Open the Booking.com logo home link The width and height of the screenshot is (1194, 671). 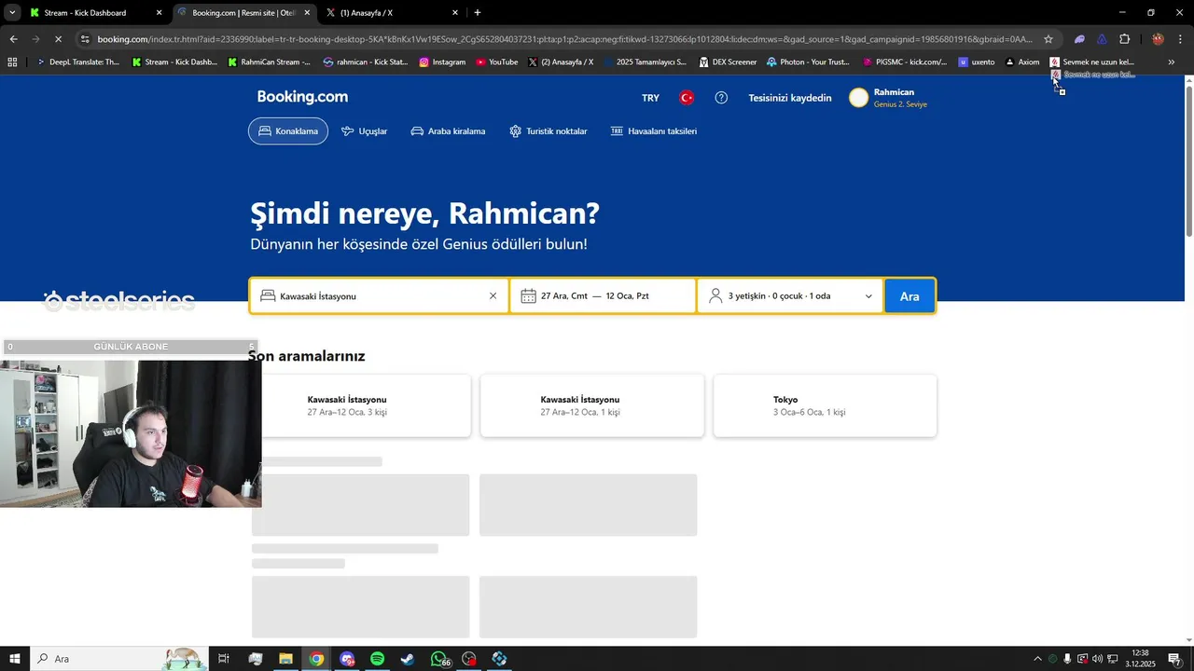pos(302,97)
